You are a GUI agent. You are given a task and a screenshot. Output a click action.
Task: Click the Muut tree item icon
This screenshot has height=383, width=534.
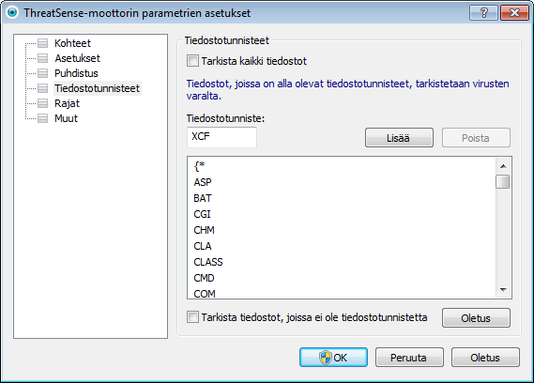42,118
